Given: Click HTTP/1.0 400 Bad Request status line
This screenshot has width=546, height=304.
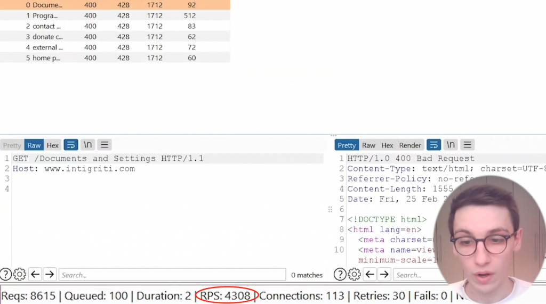Looking at the screenshot, I should [x=411, y=158].
